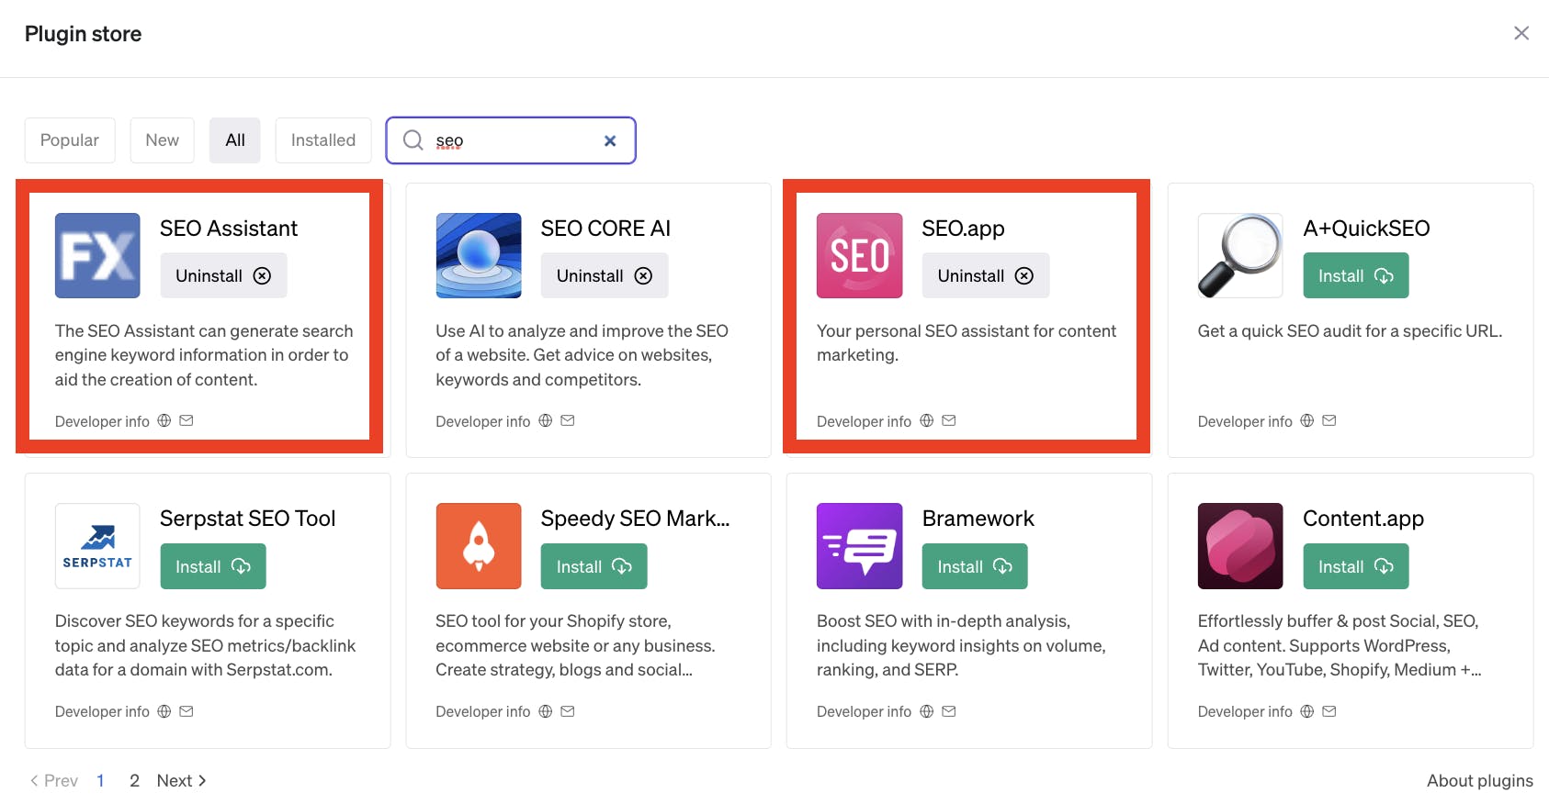Open Serpstat SEO Tool developer email icon
The width and height of the screenshot is (1549, 804).
(187, 711)
